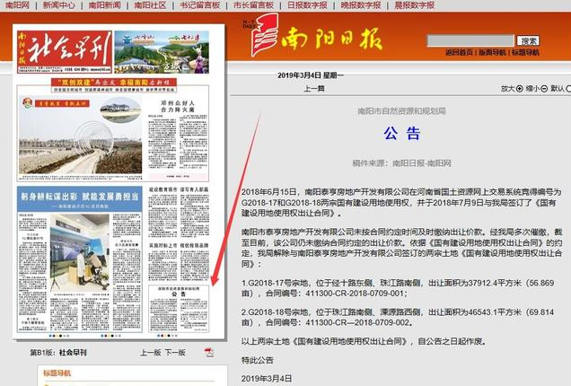Viewport: 571px width, 386px height.
Task: Follow the 标题导航 link under search
Action: tap(525, 52)
